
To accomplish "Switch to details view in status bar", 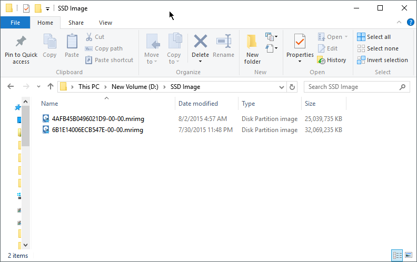I will tap(398, 256).
